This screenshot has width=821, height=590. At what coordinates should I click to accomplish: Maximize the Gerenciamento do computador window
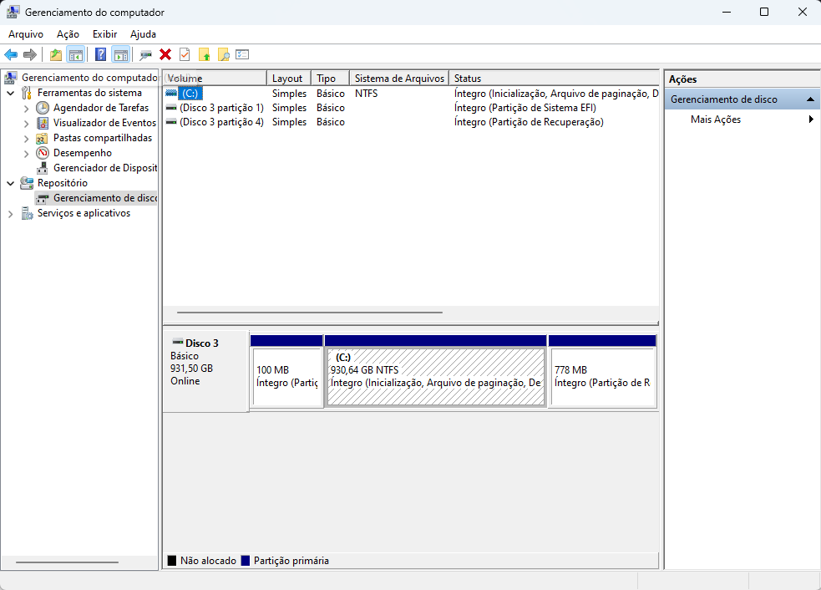764,12
